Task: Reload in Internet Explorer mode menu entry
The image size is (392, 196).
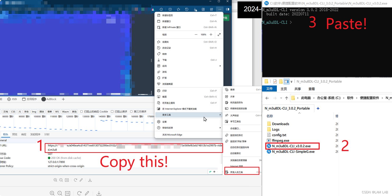Action: tap(189, 109)
